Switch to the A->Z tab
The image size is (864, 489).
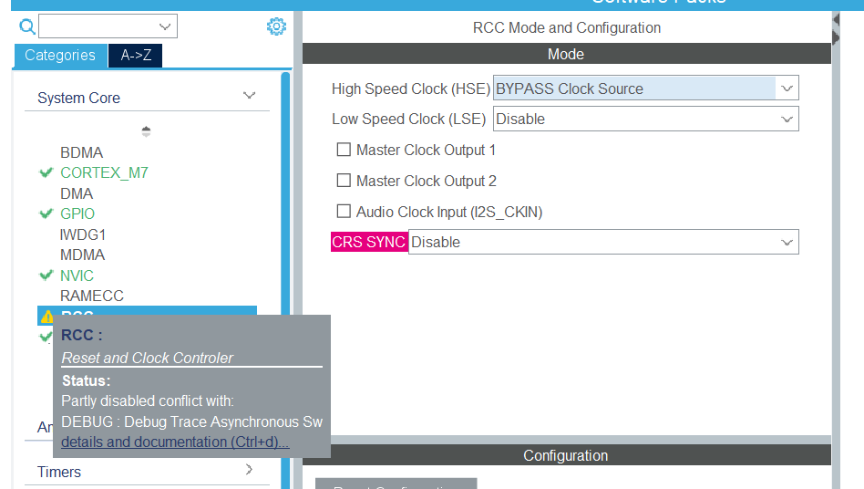tap(136, 56)
